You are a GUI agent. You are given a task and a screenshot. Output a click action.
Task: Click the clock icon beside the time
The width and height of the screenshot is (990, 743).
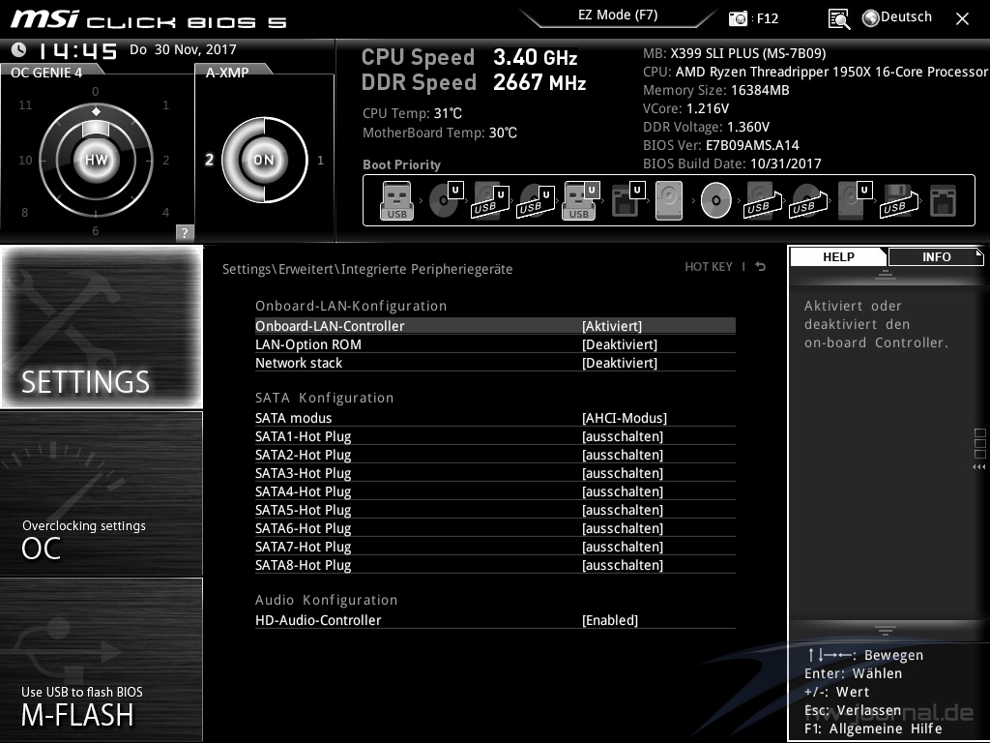pos(19,49)
